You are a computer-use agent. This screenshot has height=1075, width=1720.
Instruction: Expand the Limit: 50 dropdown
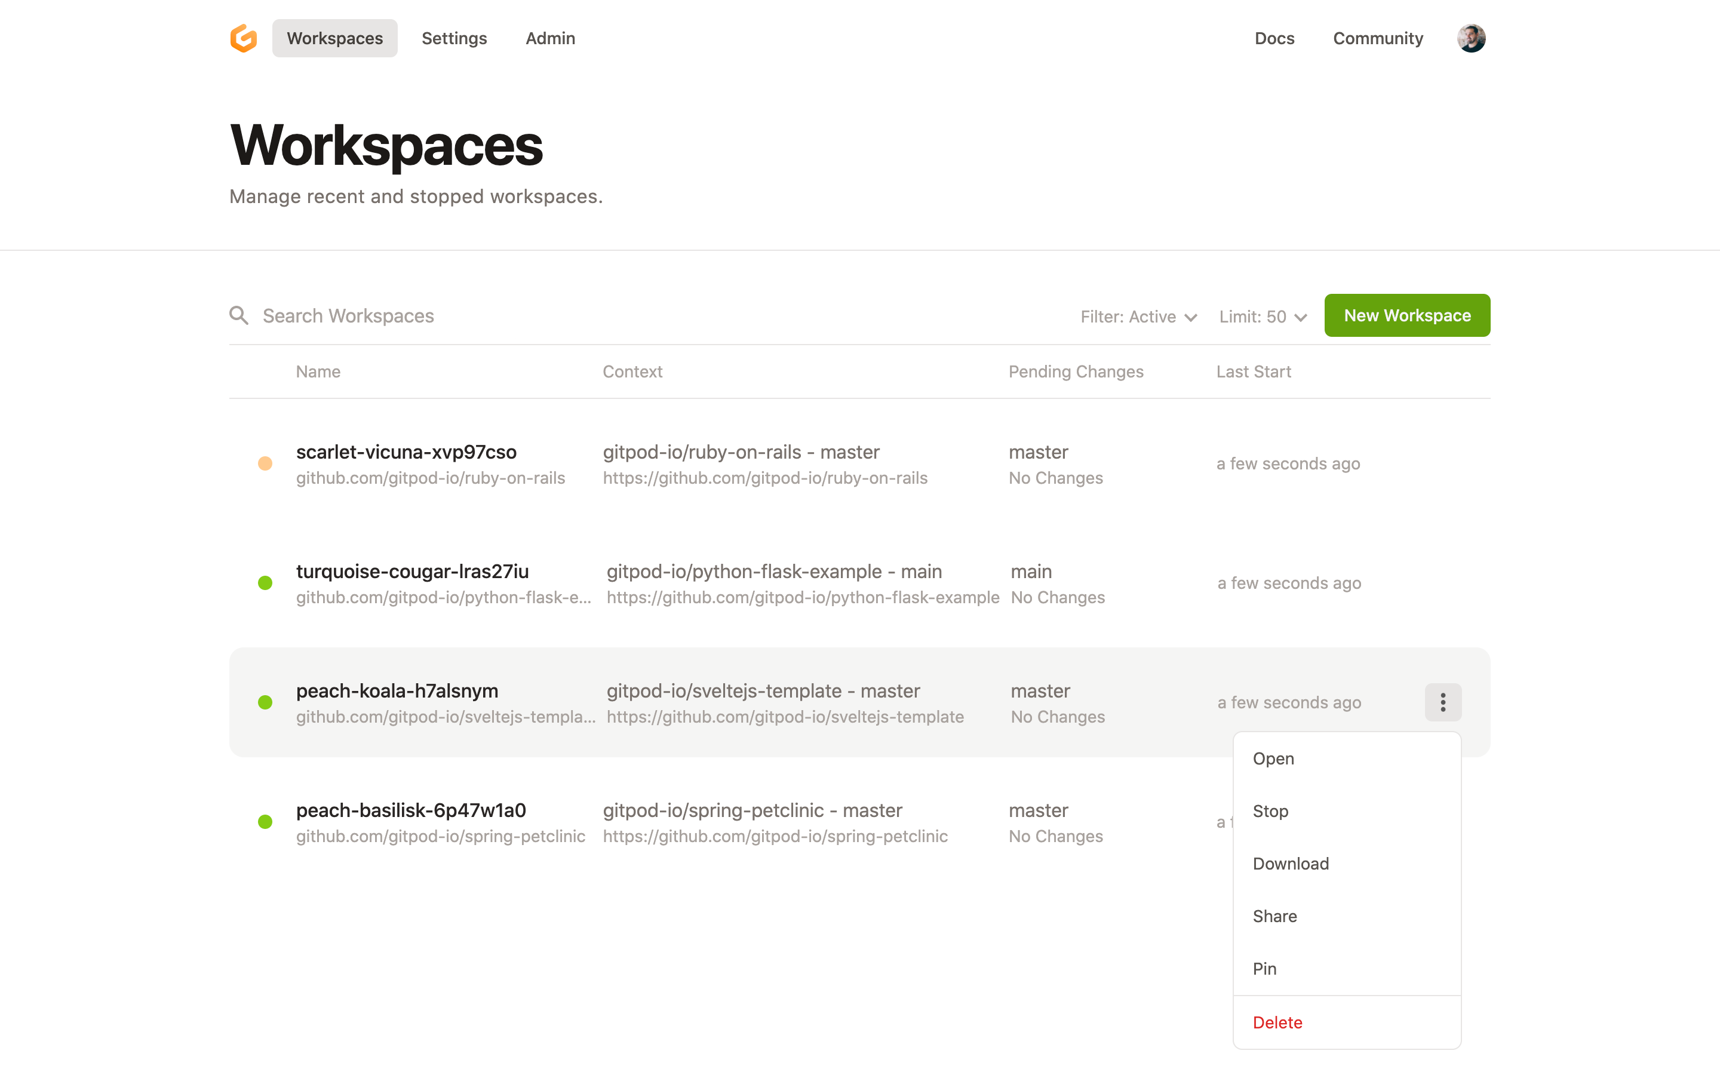[x=1263, y=317]
